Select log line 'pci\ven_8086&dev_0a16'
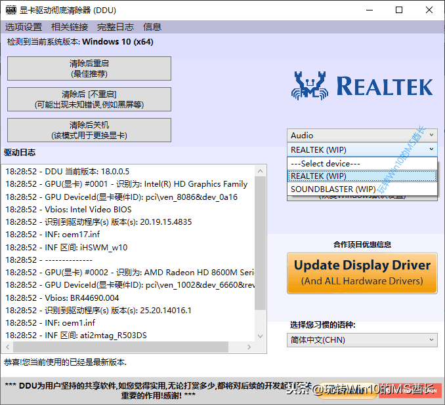 pos(121,197)
